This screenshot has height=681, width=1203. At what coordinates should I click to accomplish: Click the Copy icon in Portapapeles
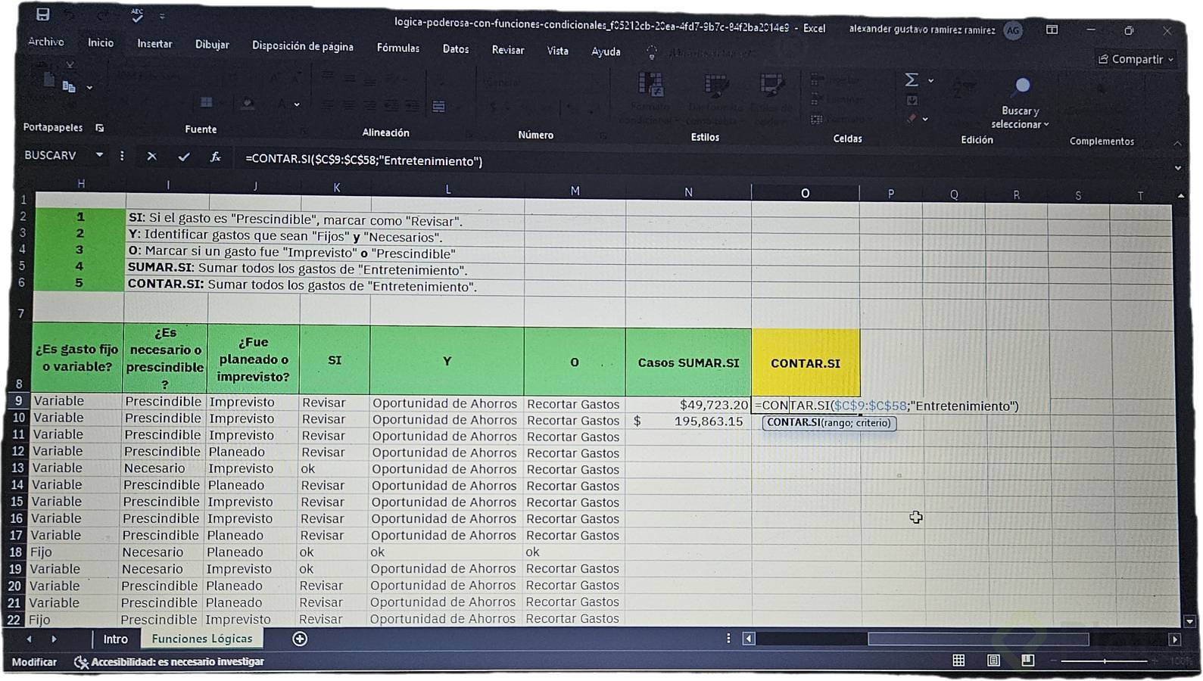[x=69, y=86]
